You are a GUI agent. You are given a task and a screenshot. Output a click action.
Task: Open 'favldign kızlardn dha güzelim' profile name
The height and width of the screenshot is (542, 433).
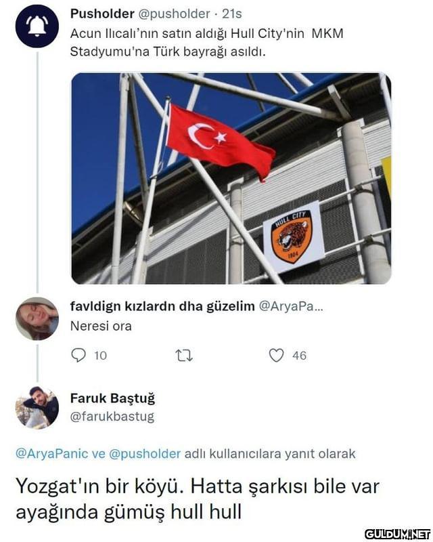(162, 306)
